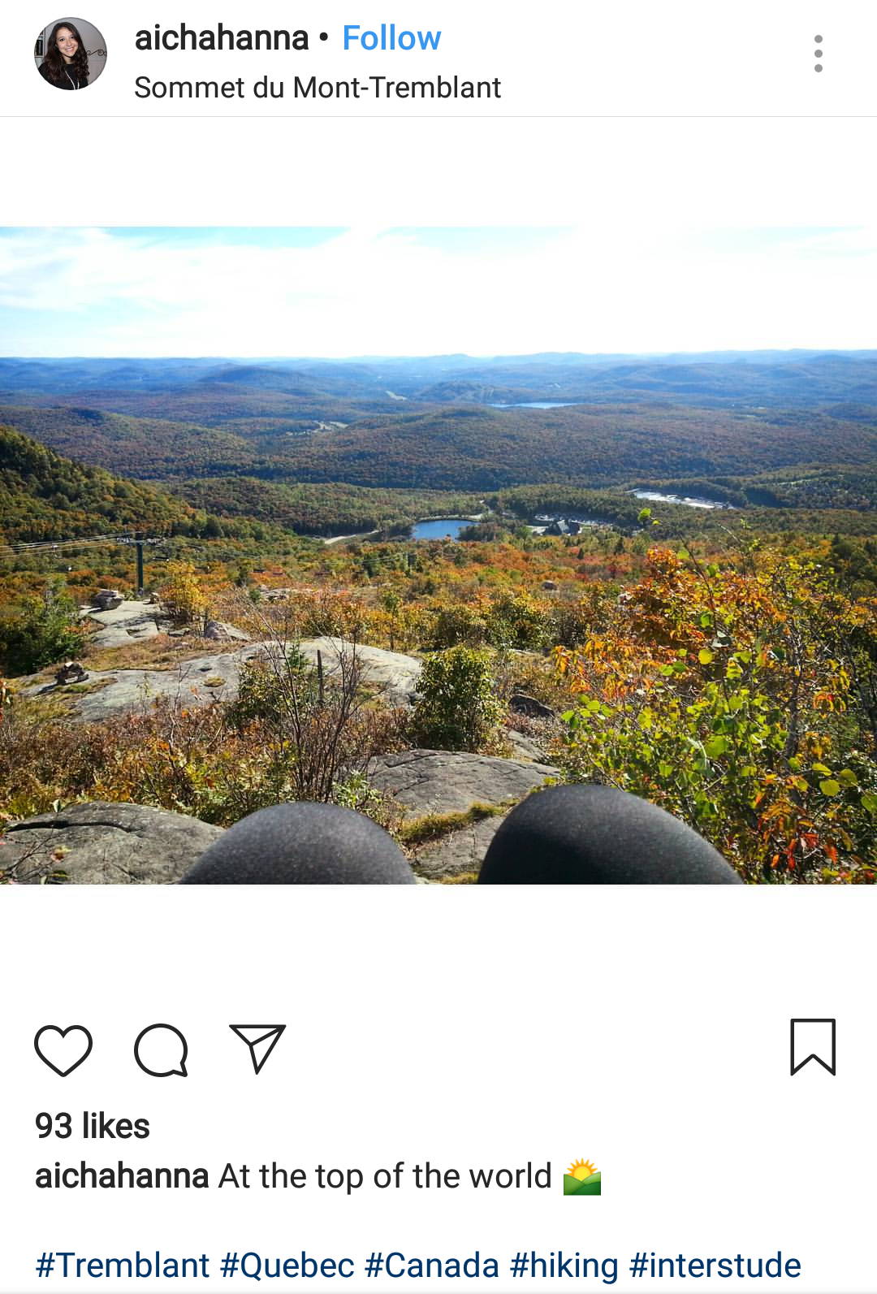View the 93 likes list
Viewport: 877px width, 1294px height.
(x=93, y=1126)
